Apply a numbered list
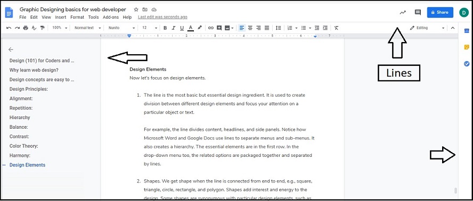 [290, 28]
